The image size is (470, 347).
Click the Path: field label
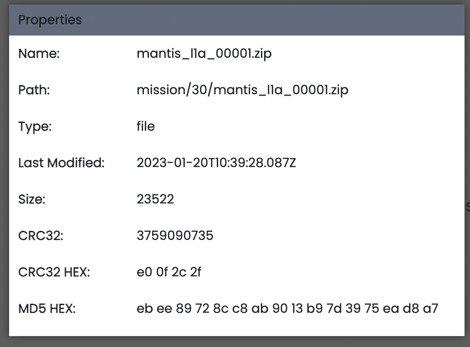(x=34, y=90)
